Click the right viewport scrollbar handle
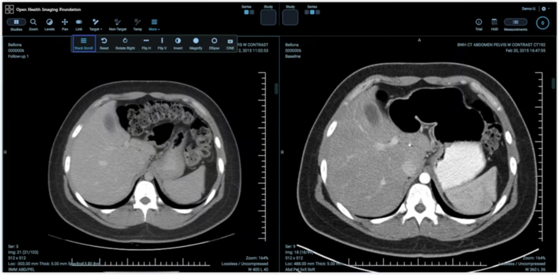Image resolution: width=558 pixels, height=275 pixels. point(554,84)
